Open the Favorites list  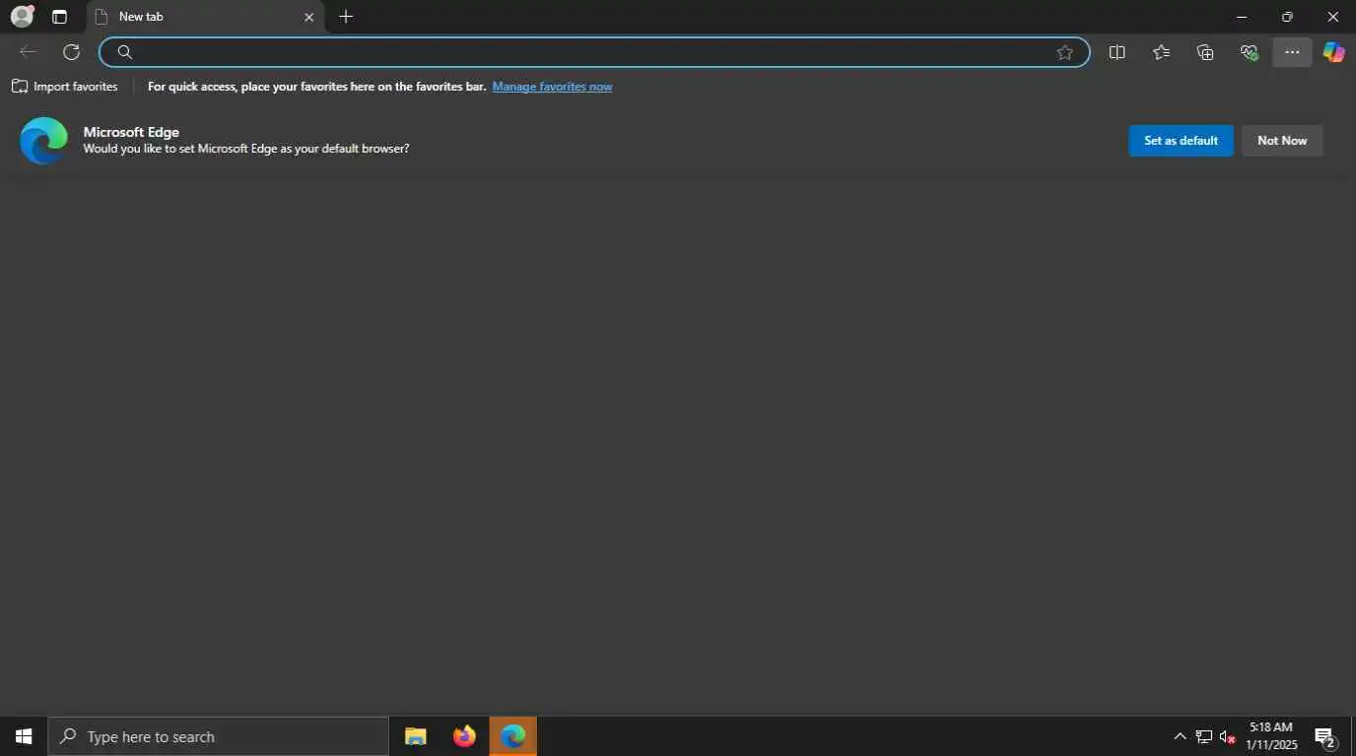pyautogui.click(x=1161, y=52)
